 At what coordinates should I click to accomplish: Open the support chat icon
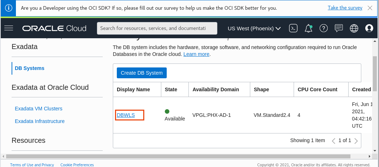338,28
